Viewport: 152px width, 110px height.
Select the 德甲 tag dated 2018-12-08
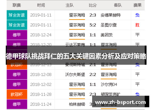(x=17, y=74)
